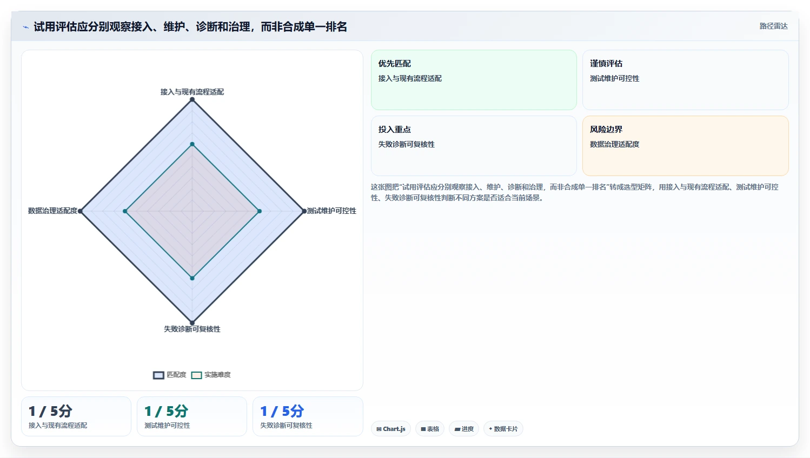Click the 数据卡片 chip's diamond icon
Image resolution: width=810 pixels, height=458 pixels.
[x=490, y=429]
